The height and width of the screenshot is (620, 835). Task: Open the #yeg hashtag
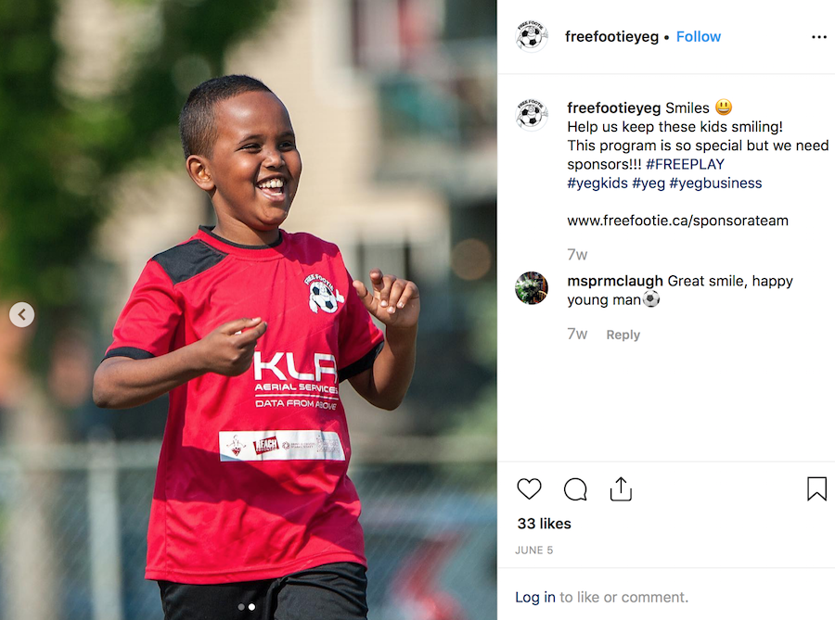(x=649, y=183)
